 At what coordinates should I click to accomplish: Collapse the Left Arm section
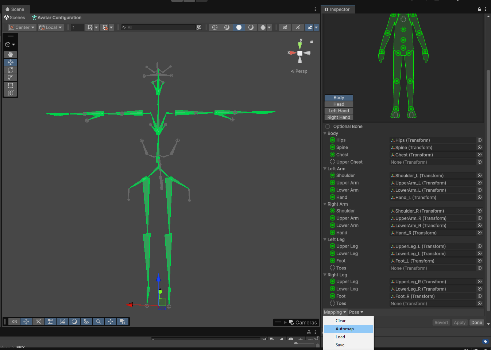point(325,168)
